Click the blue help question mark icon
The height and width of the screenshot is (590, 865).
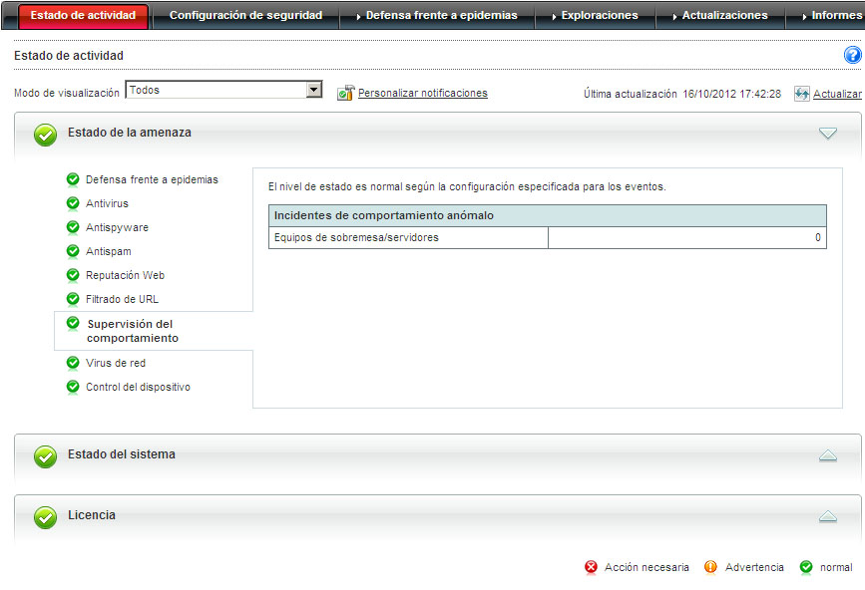pos(852,56)
